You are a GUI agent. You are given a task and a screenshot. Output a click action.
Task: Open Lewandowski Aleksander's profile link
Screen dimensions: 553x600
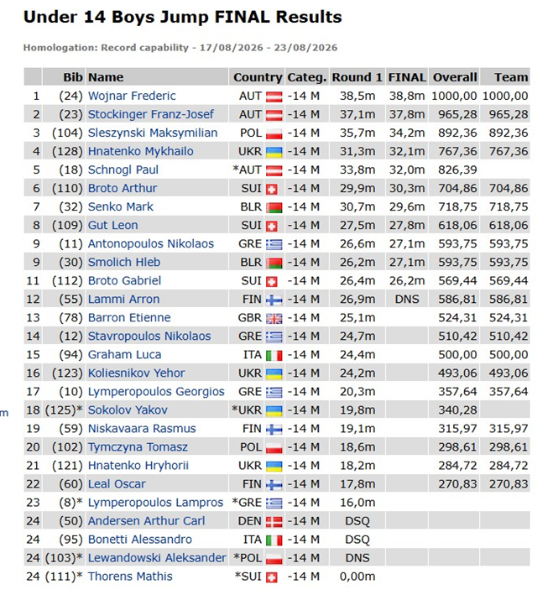(x=157, y=557)
